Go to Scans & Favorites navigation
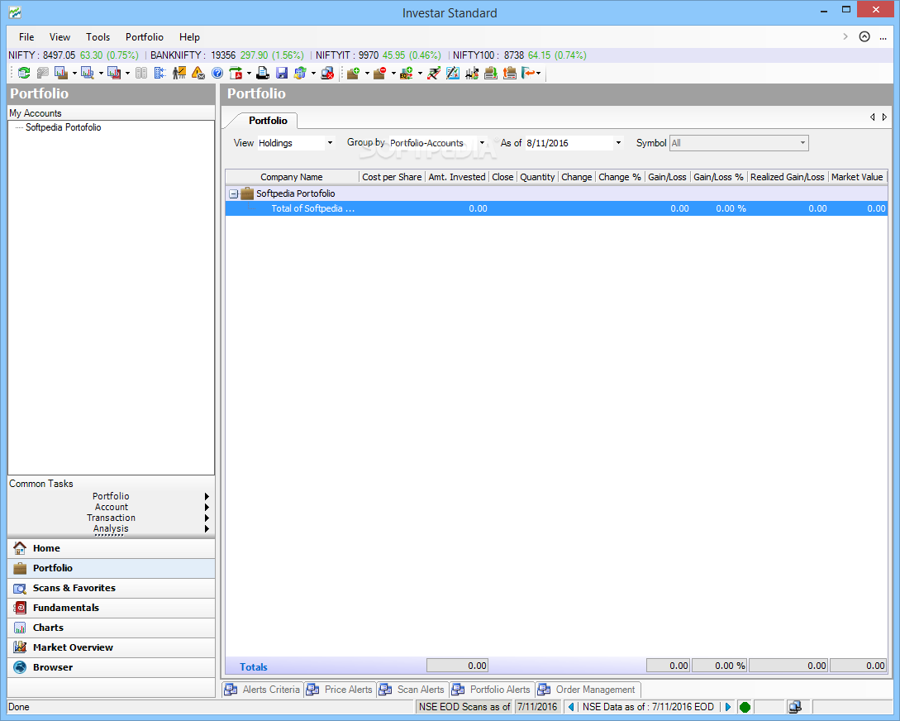 pos(112,588)
